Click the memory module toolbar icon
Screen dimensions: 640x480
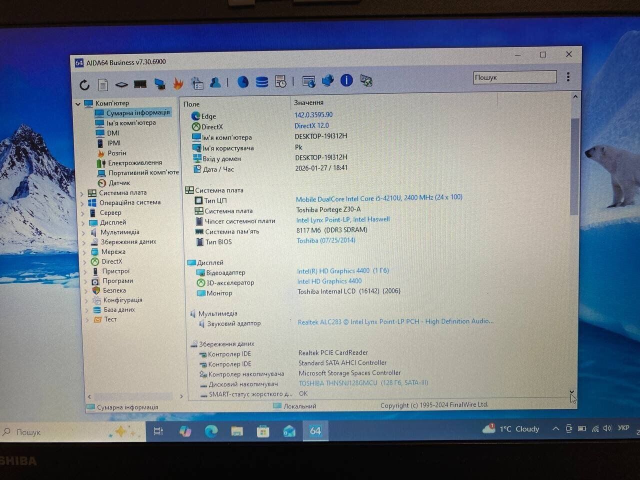140,84
